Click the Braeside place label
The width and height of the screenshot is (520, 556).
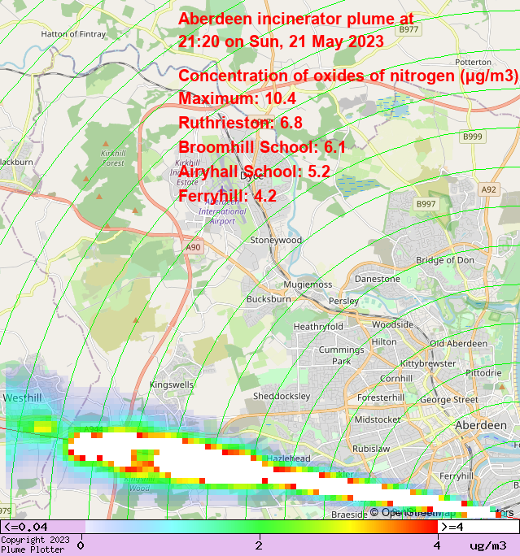[x=349, y=515]
